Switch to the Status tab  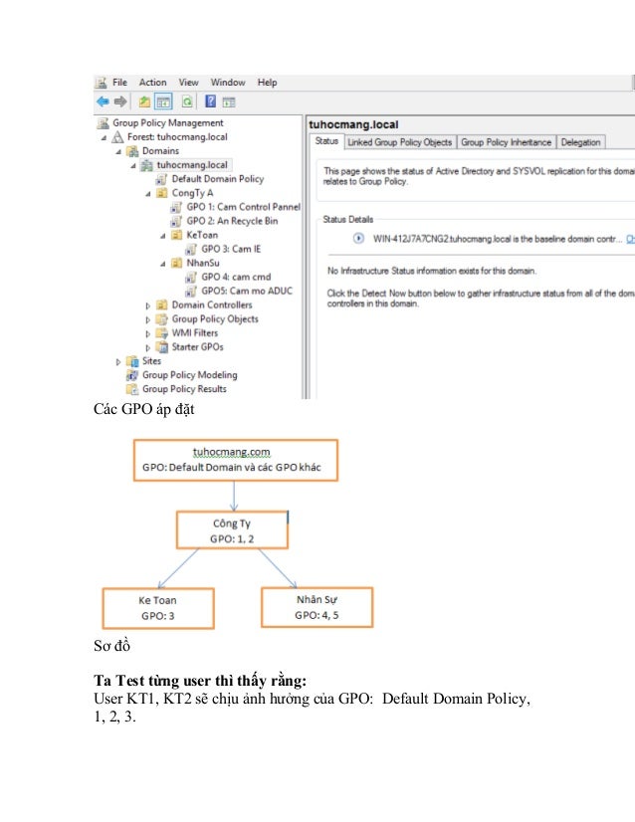tap(326, 141)
